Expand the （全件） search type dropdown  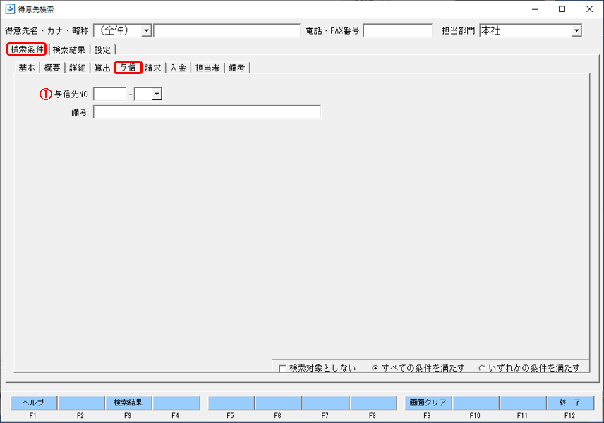point(146,30)
